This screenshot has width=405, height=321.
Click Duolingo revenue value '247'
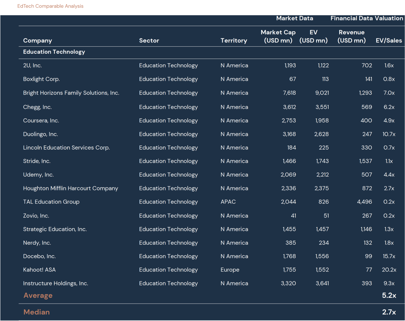[367, 134]
